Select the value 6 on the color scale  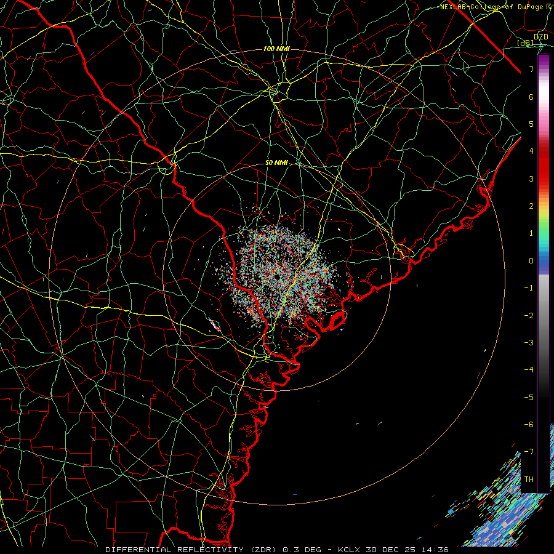point(531,97)
